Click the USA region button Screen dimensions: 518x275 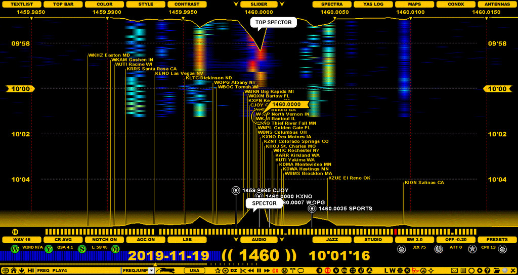(194, 270)
